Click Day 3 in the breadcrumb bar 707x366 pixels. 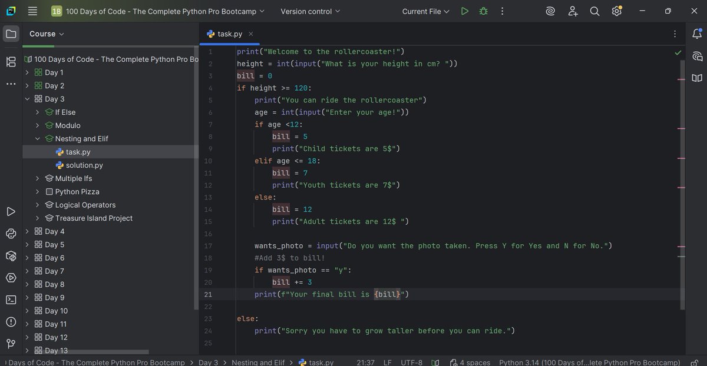point(208,362)
